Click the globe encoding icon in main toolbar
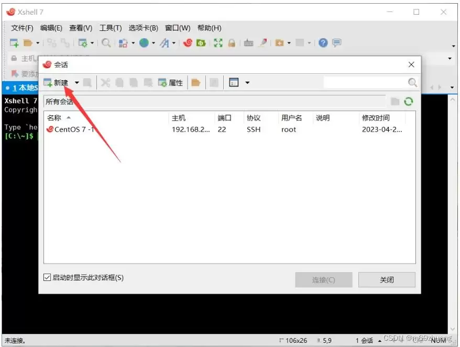The image size is (460, 347). (144, 43)
